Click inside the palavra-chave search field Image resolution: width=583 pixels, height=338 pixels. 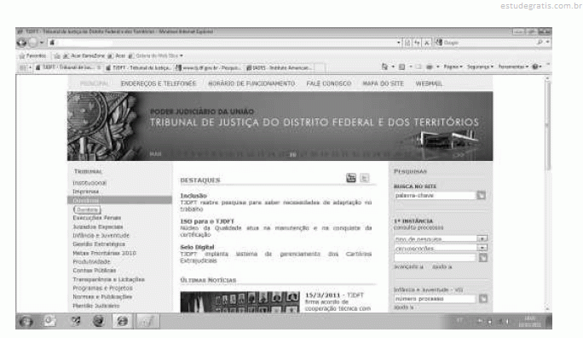click(435, 195)
